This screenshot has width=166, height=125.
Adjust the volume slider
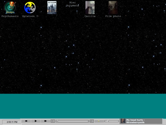click(112, 121)
